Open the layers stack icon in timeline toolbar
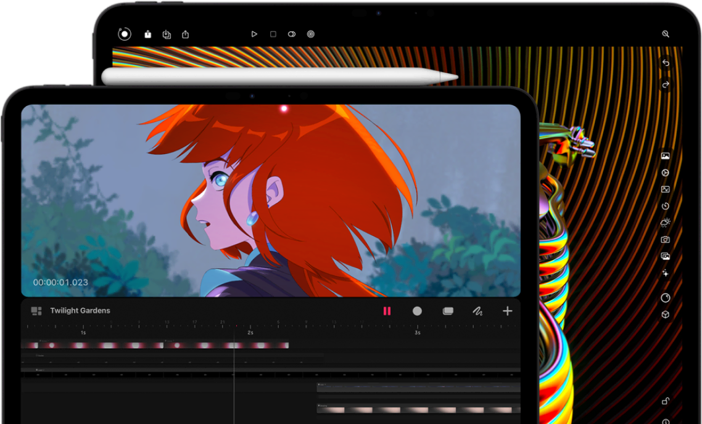This screenshot has height=424, width=702. 448,311
